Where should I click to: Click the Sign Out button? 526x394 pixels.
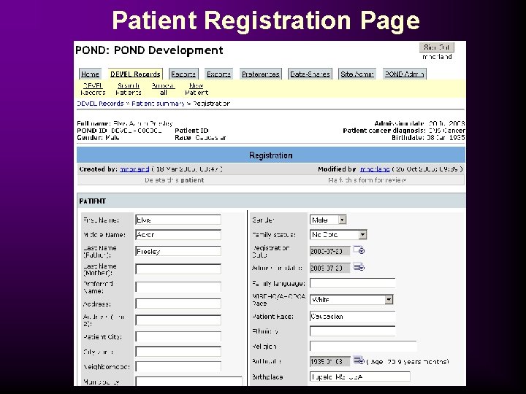click(436, 47)
